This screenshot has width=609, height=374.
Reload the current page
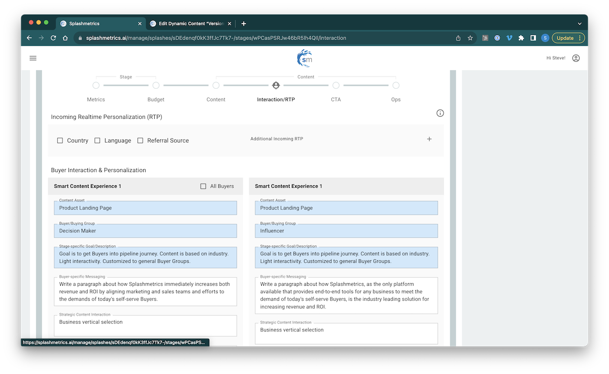click(x=53, y=38)
